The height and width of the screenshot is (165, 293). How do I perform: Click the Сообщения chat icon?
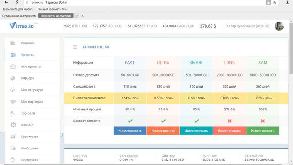tap(13, 148)
